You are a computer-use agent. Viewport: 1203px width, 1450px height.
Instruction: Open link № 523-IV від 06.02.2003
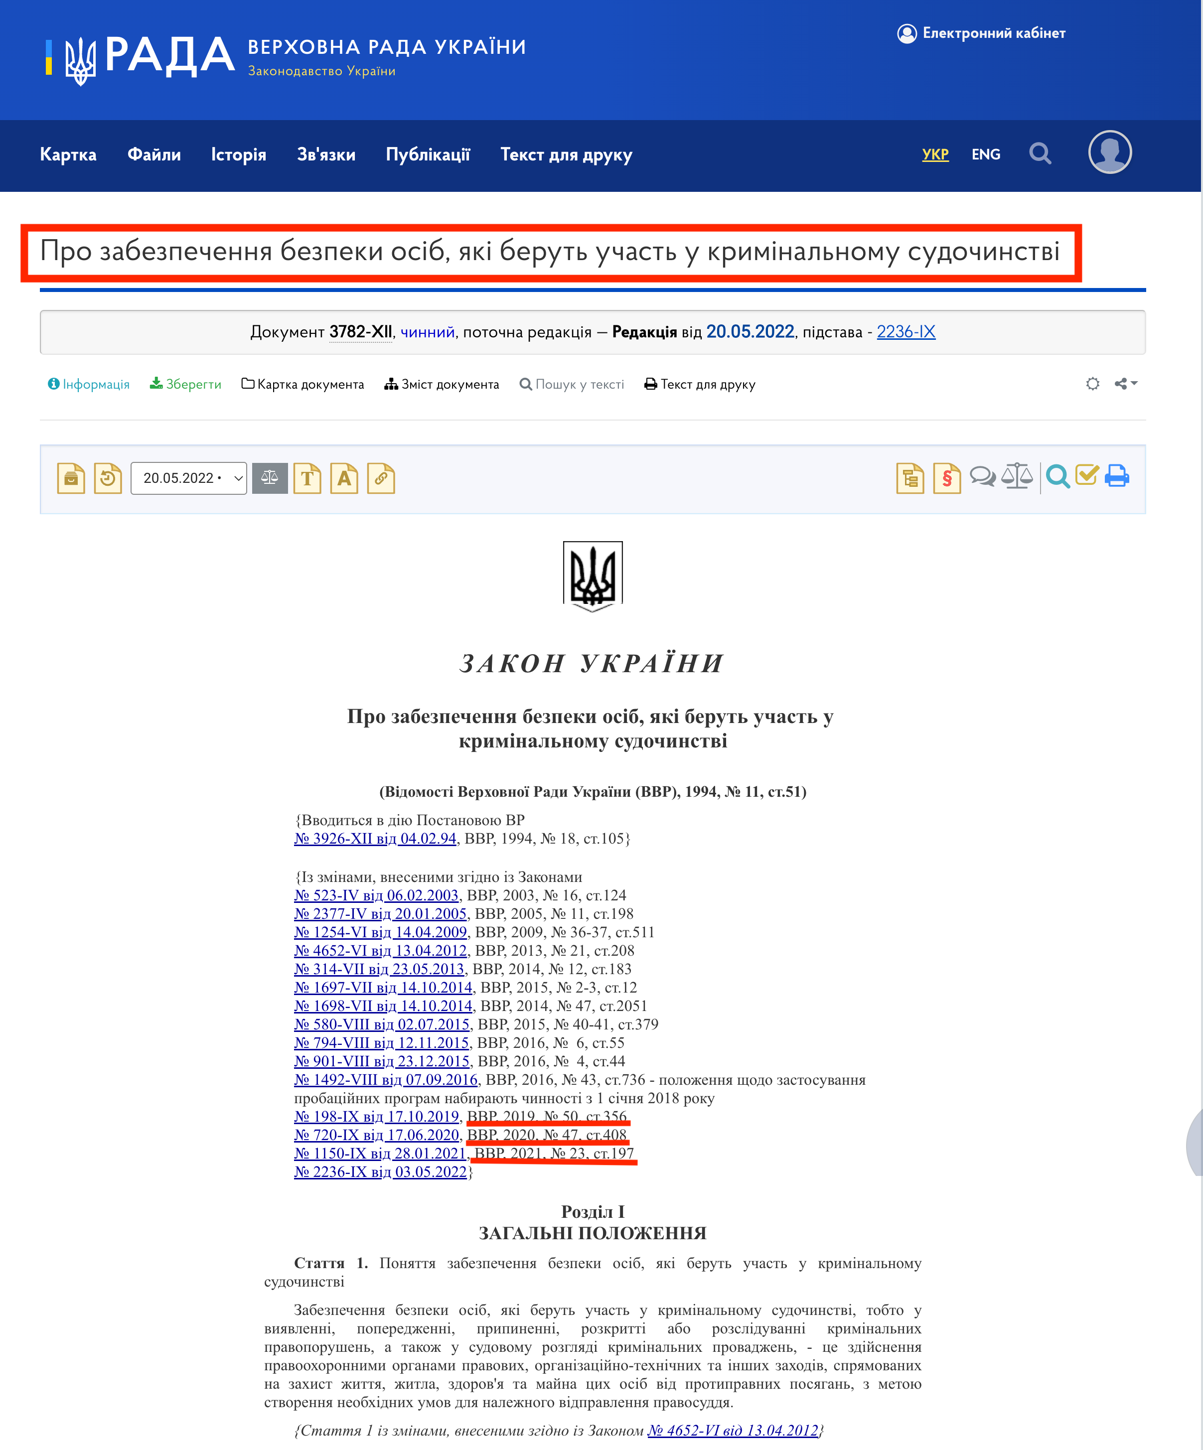tap(376, 895)
